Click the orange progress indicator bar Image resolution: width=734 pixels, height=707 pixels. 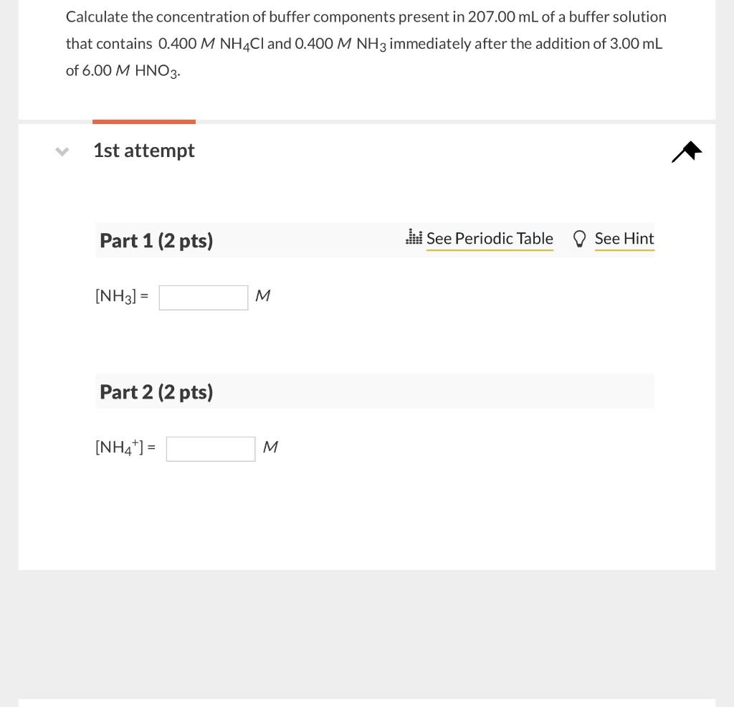(143, 120)
